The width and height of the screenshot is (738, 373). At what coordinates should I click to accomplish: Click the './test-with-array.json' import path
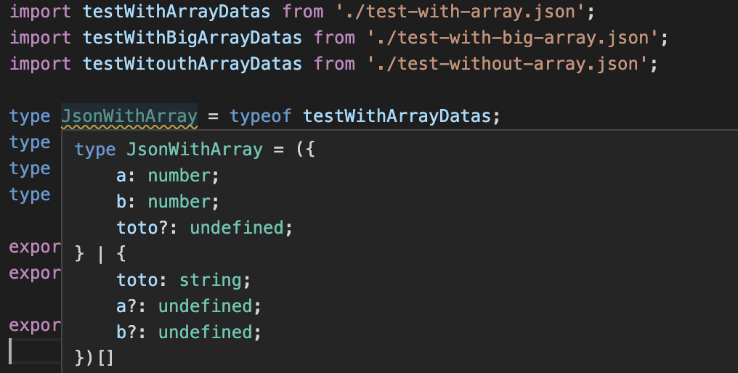[460, 12]
